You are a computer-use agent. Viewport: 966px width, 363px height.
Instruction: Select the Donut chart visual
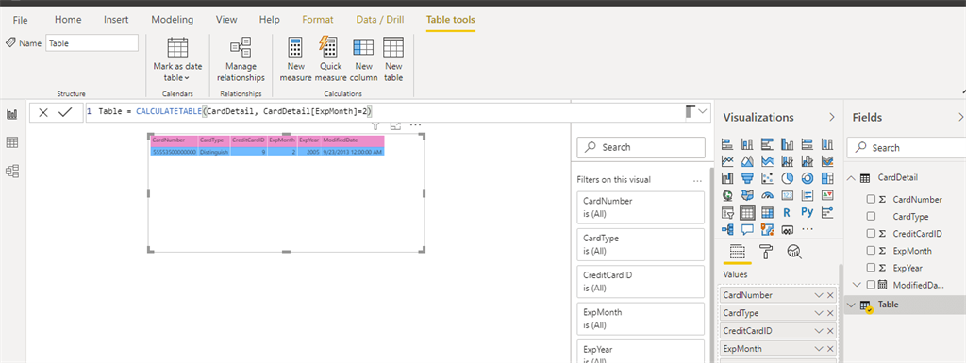808,178
